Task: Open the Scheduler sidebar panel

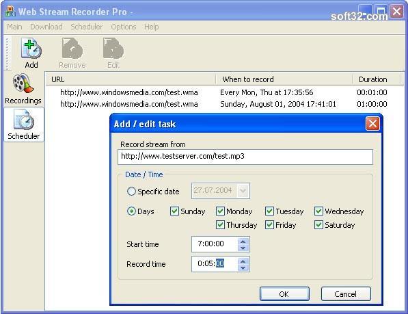Action: [x=24, y=125]
